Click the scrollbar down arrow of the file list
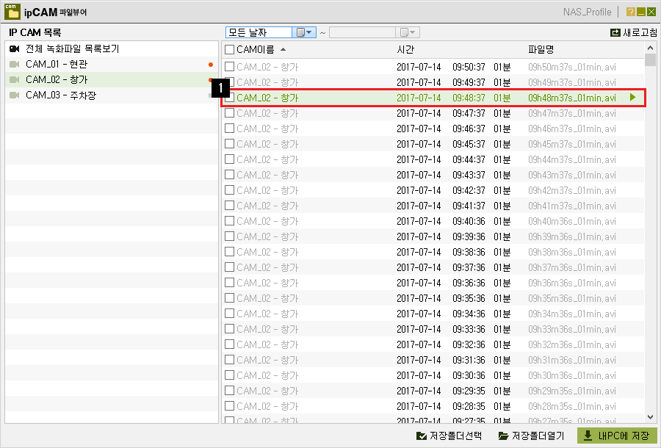 pyautogui.click(x=650, y=417)
